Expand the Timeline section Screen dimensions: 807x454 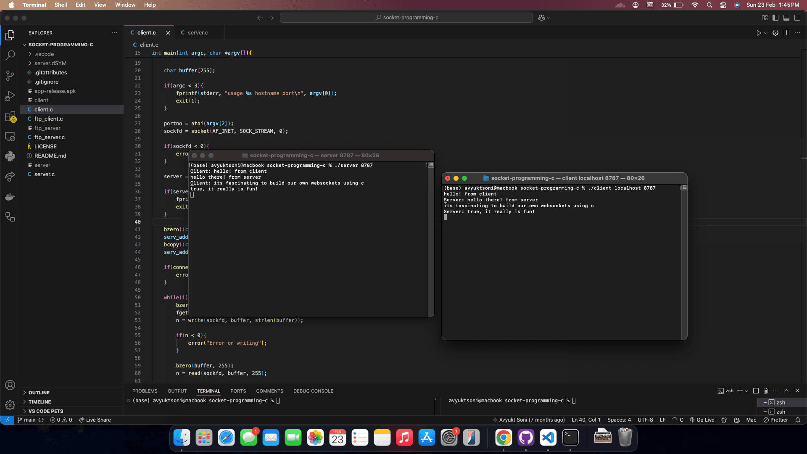(40, 401)
